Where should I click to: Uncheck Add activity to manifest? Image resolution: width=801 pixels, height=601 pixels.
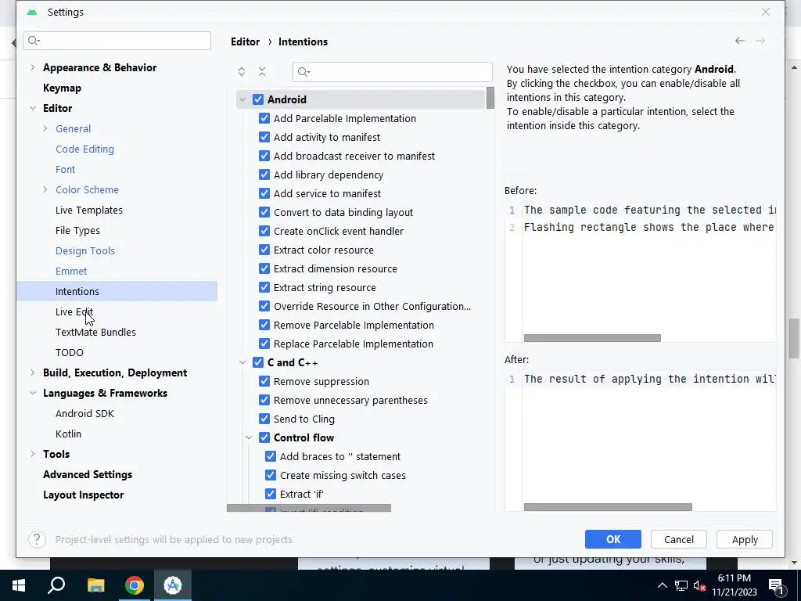pos(264,137)
